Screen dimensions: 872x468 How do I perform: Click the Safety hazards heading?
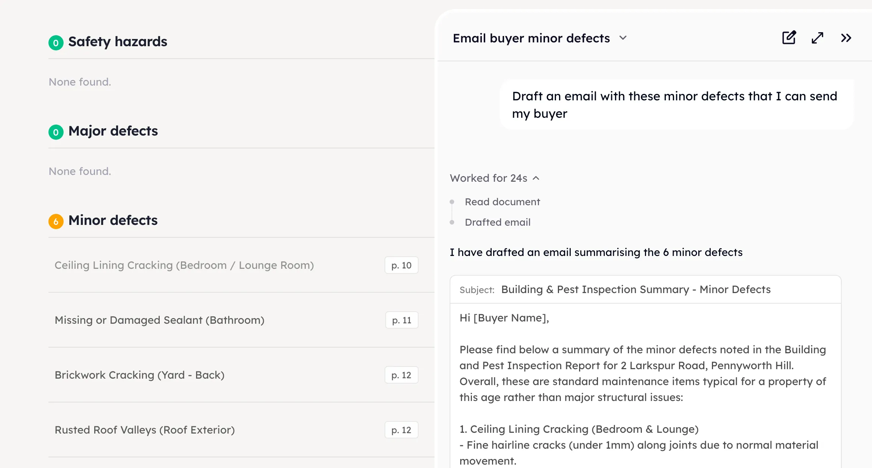118,42
